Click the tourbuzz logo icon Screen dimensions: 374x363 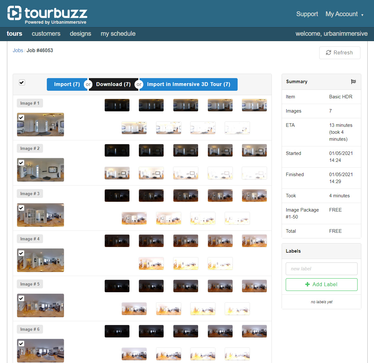(15, 13)
